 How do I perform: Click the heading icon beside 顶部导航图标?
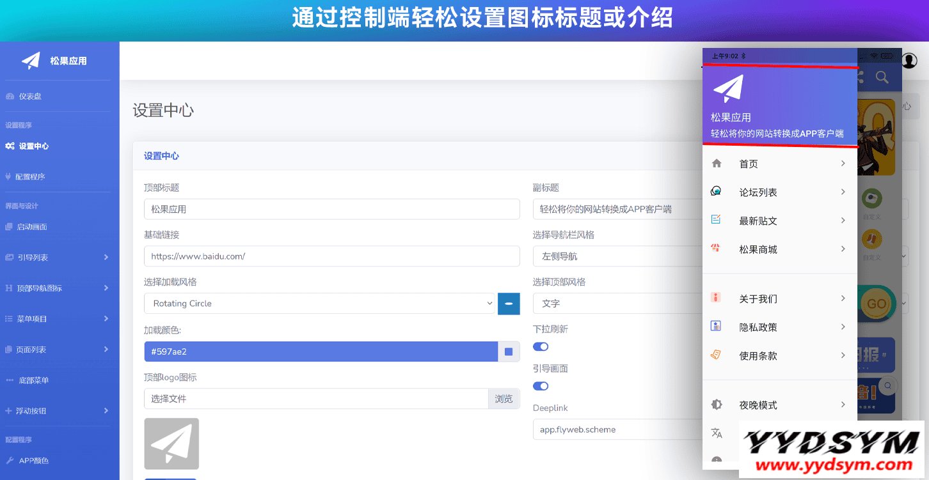pos(9,288)
